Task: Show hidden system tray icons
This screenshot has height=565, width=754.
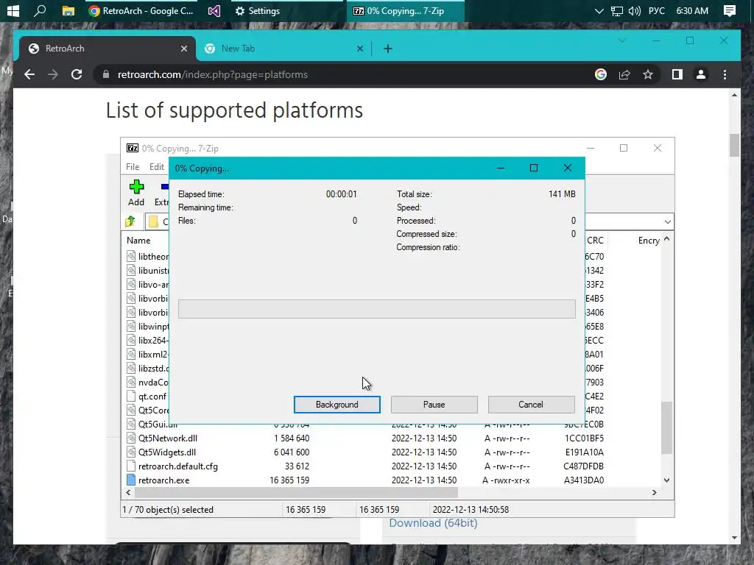Action: click(599, 10)
